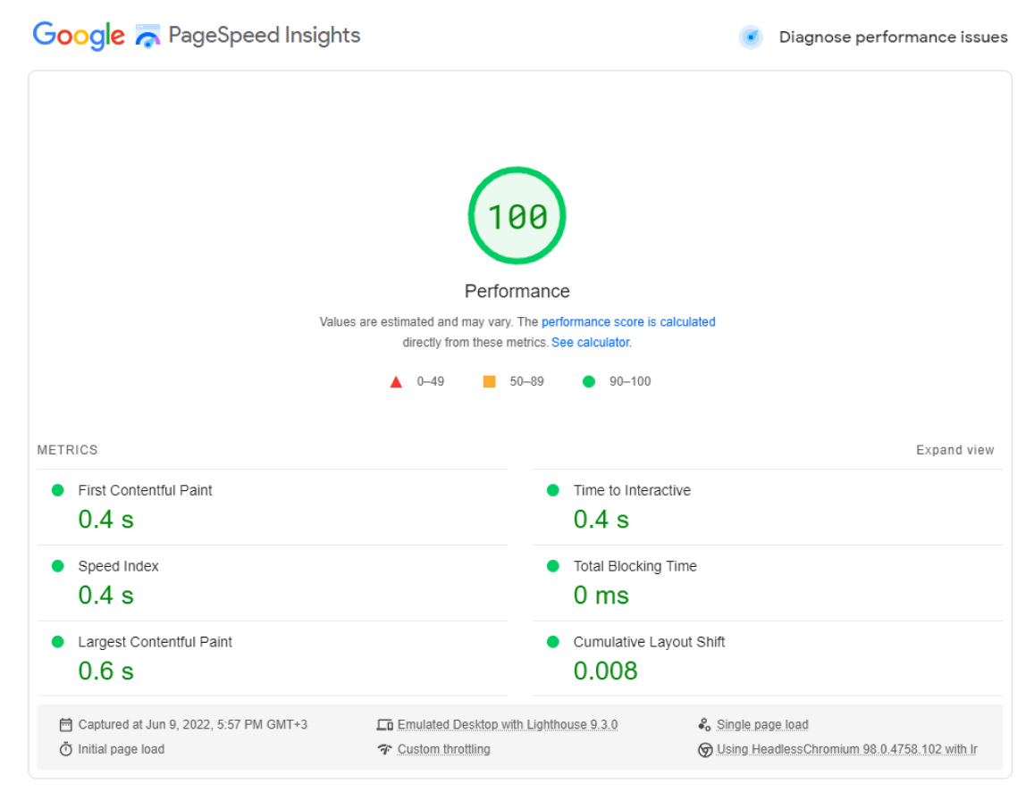Click the red triangle 0-49 legend marker
The image size is (1034, 800).
[397, 381]
